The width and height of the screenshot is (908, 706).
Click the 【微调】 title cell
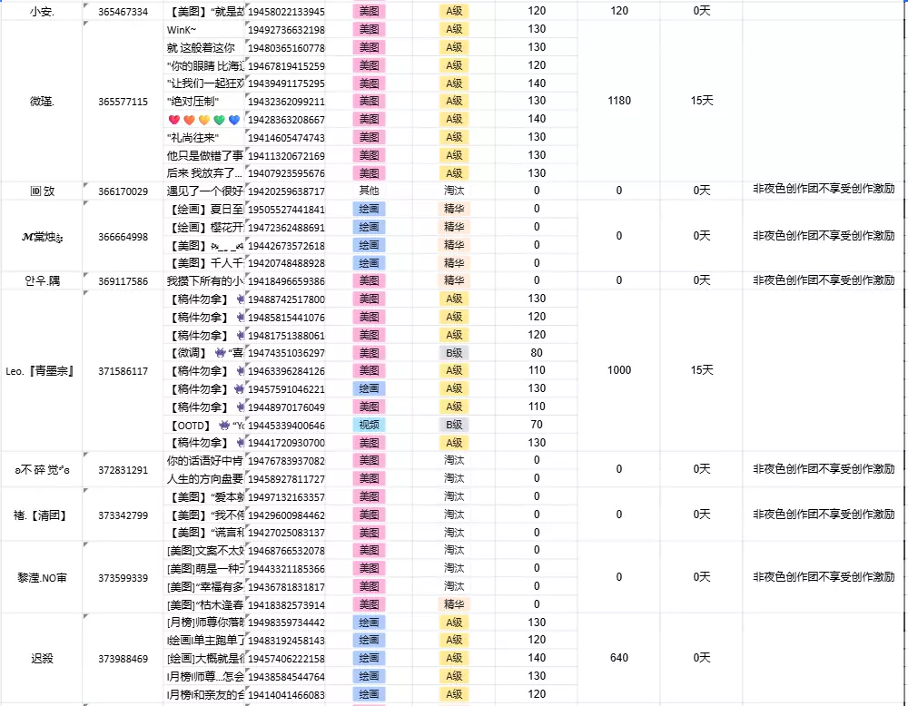[x=204, y=353]
